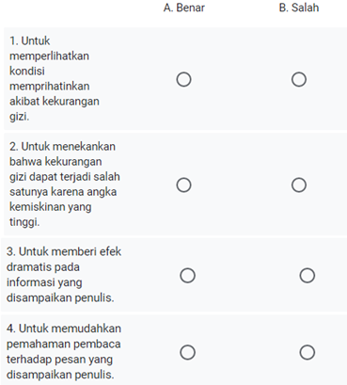The image size is (347, 385).
Task: Select Benar for statement 1 about kekurangan gizi
Action: coord(183,79)
